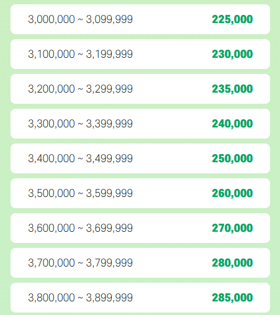Click the 250,000 value
Viewport: 280px width, 315px height.
(232, 158)
